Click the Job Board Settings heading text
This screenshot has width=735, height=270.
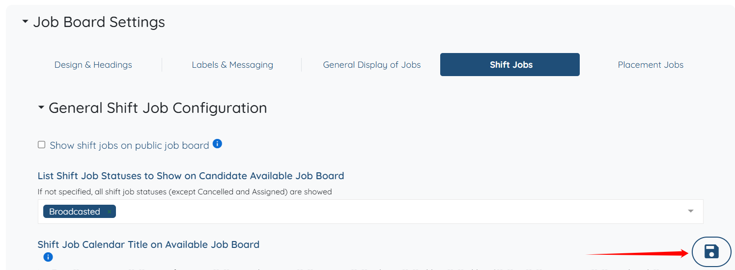(x=99, y=22)
